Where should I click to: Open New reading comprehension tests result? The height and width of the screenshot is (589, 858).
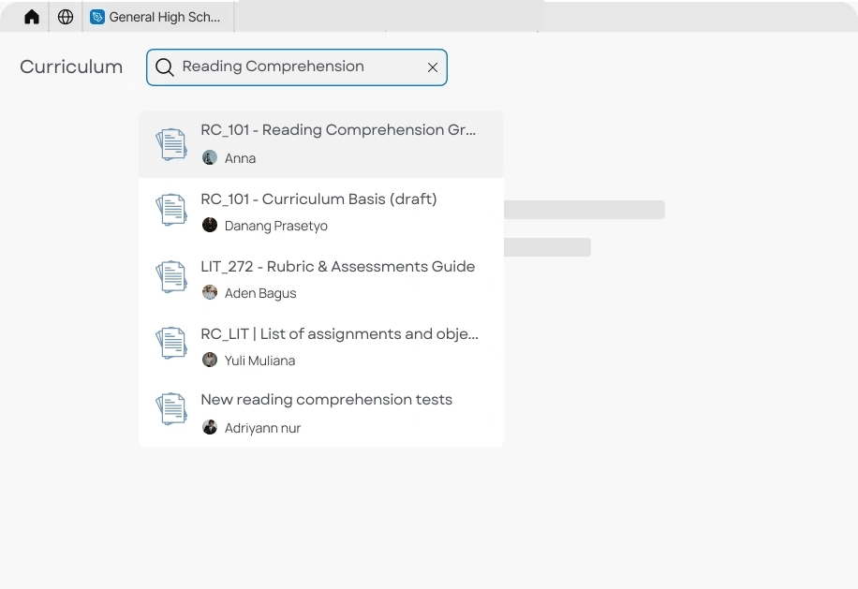point(326,400)
